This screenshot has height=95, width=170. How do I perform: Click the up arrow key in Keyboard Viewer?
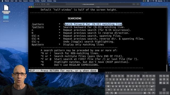pos(164,90)
